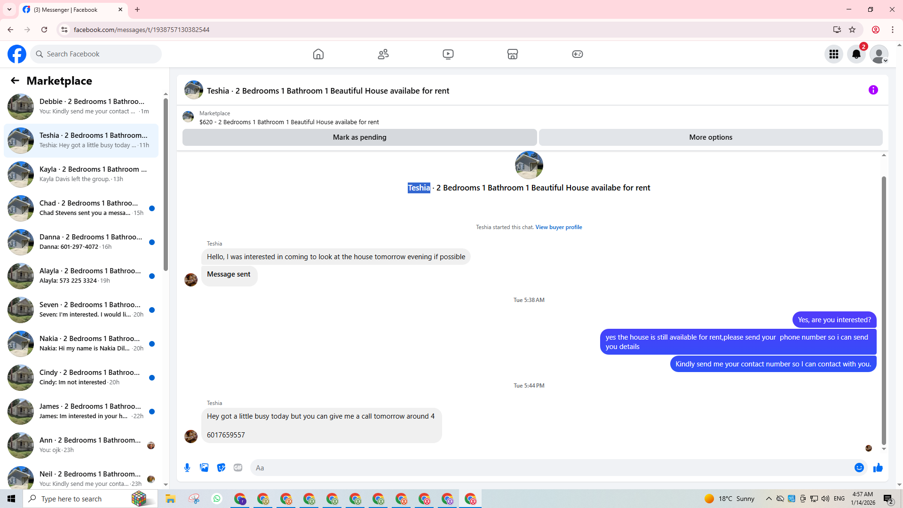Open the GIF picker icon

coord(238,468)
